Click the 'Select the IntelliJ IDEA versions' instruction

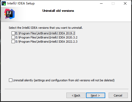46,28
